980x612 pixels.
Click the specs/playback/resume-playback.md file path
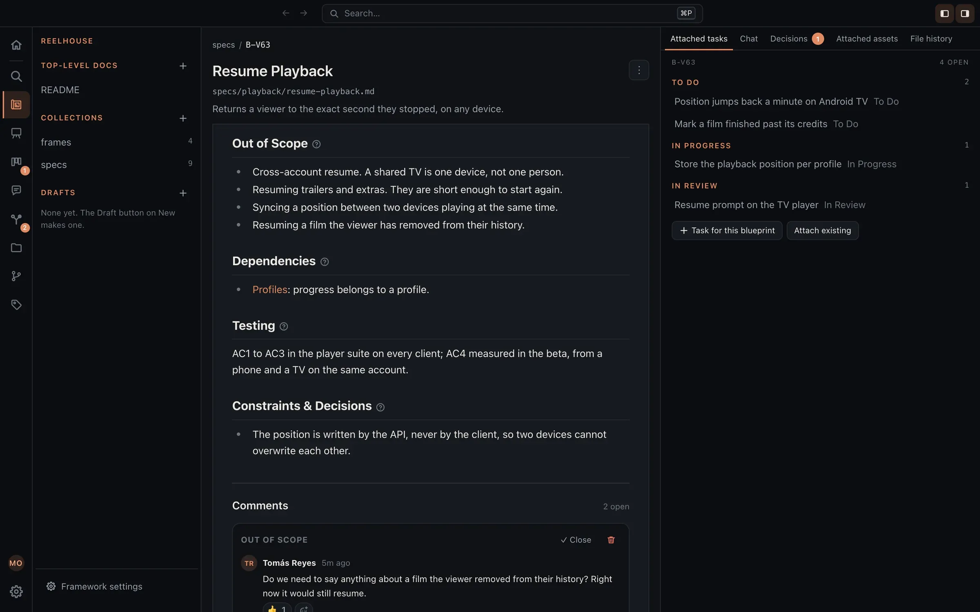pyautogui.click(x=293, y=91)
